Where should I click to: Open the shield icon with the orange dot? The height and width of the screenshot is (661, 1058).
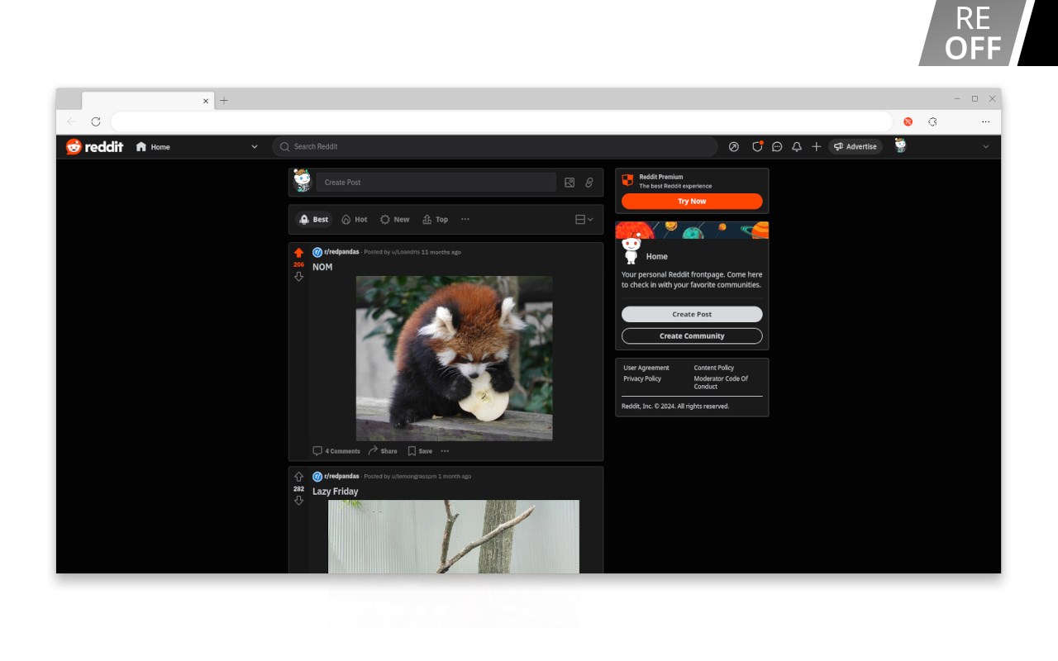pyautogui.click(x=757, y=146)
